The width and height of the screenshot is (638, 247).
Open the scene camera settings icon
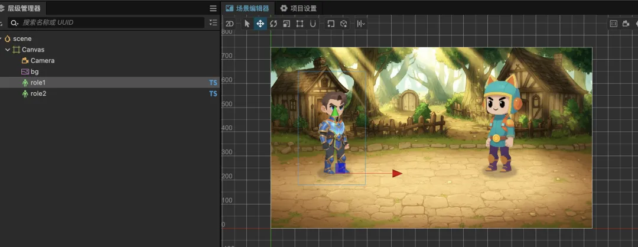pos(626,24)
